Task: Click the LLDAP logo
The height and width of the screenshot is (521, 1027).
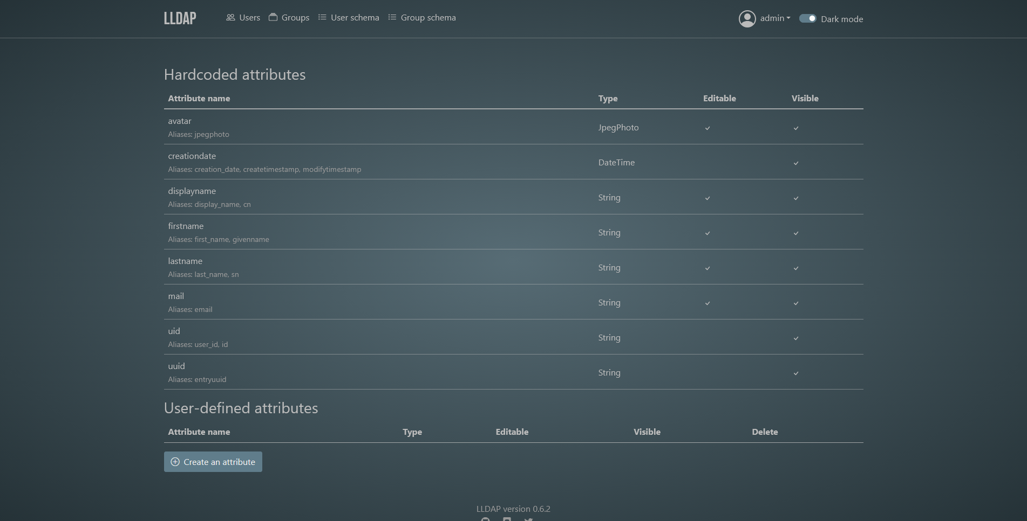Action: [180, 18]
